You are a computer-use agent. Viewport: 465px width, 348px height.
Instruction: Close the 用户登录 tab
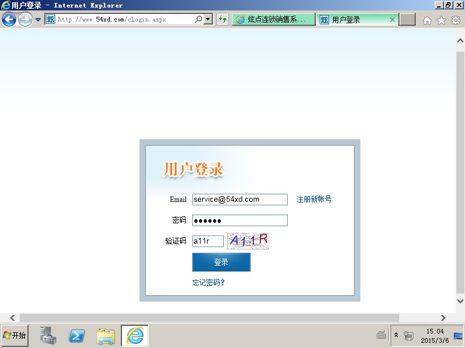392,20
